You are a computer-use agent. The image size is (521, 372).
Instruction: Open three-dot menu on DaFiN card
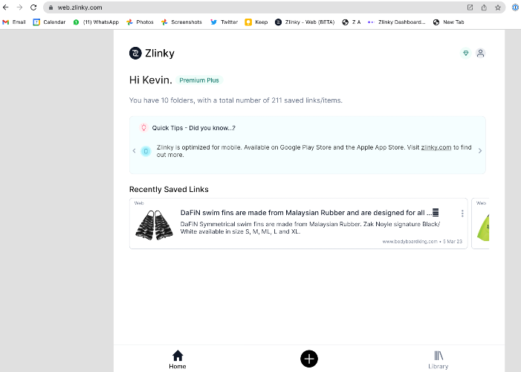point(462,214)
